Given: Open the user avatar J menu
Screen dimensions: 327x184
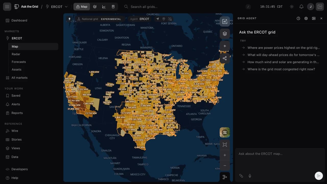Looking at the screenshot, I should [x=311, y=7].
